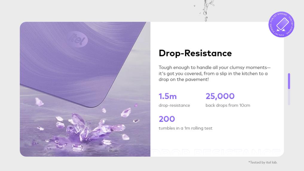The image size is (304, 171).
Task: Click the "drop-resistance" label under 1.5m
Action: [174, 105]
